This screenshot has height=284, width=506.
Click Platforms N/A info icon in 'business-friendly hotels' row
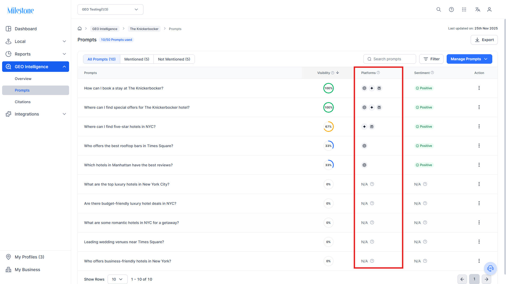tap(372, 261)
